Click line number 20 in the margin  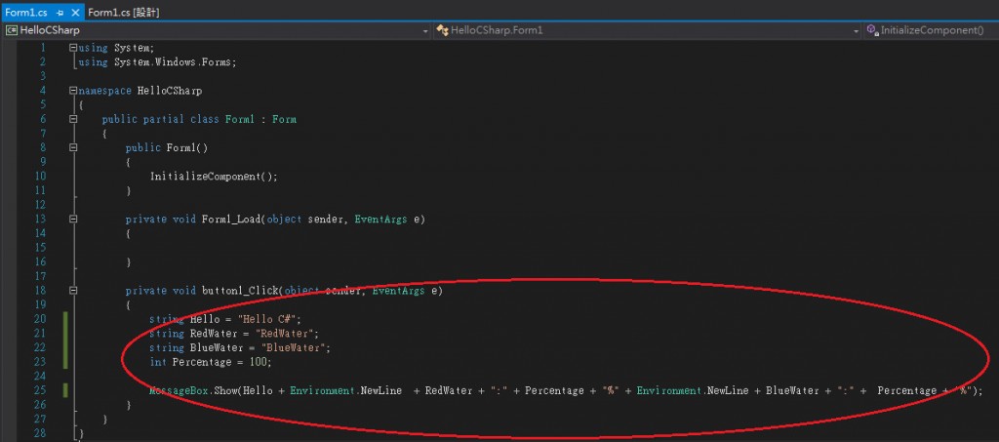tap(39, 319)
